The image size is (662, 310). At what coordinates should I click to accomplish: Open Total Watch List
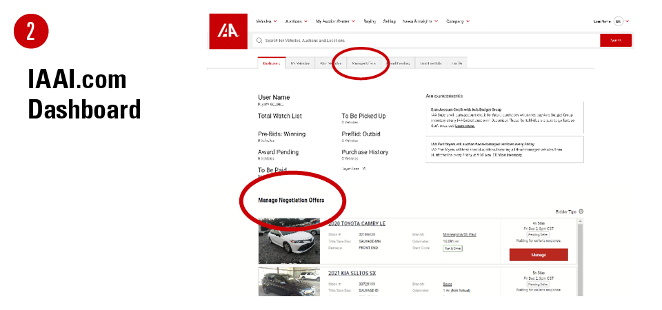[280, 116]
